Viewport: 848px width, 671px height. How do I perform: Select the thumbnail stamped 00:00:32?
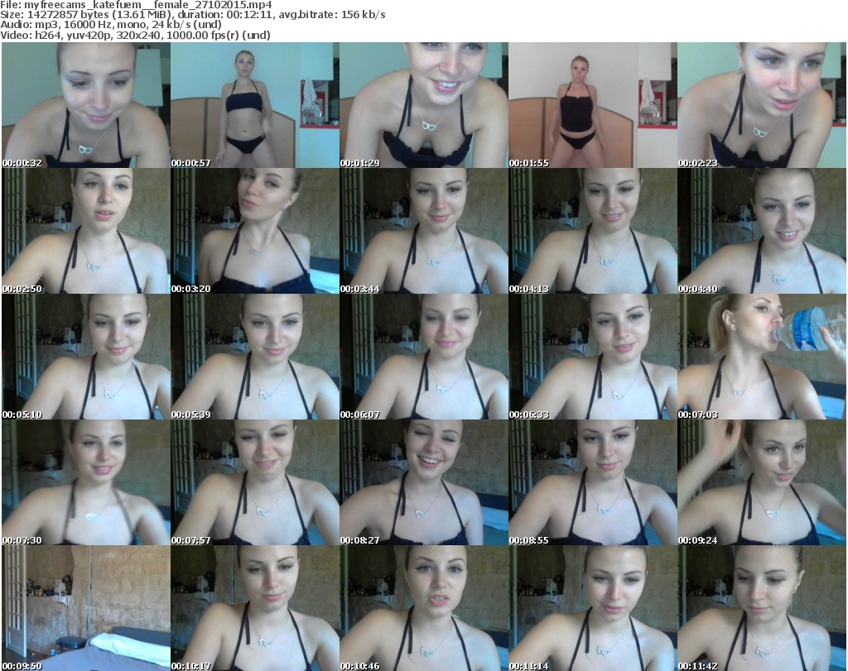coord(86,105)
